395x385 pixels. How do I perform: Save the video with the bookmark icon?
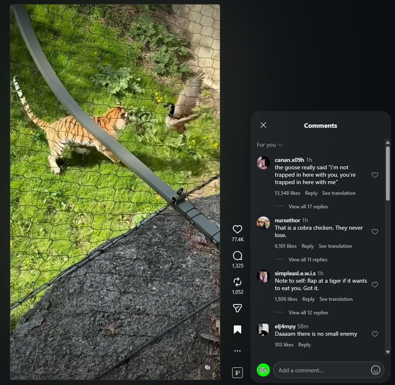pyautogui.click(x=237, y=330)
